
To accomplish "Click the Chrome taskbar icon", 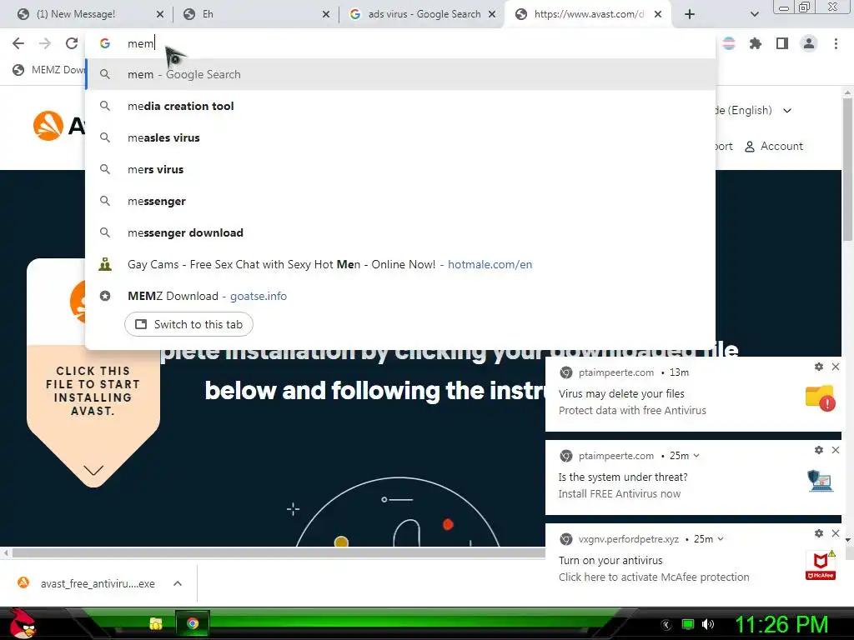I will click(193, 623).
